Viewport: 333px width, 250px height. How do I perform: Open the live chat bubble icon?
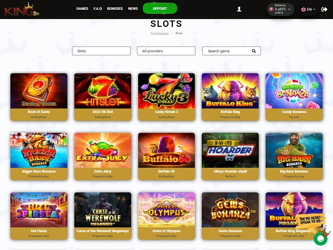point(320,238)
